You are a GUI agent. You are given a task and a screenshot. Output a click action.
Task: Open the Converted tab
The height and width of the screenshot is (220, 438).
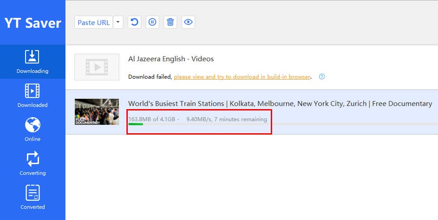(x=32, y=198)
